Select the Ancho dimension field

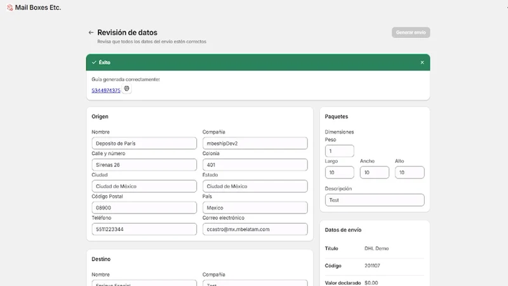[x=375, y=172]
